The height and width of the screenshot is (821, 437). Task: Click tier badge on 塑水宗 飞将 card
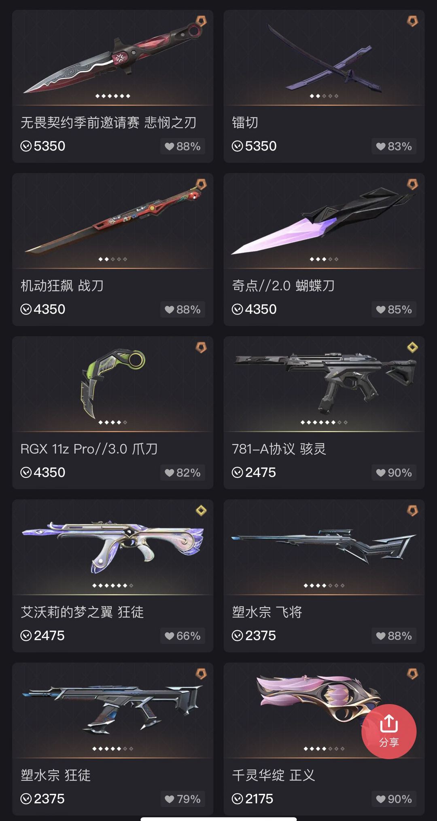[412, 511]
